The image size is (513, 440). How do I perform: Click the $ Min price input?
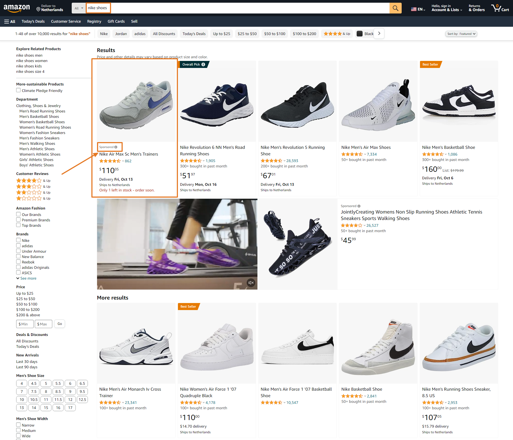pyautogui.click(x=25, y=324)
